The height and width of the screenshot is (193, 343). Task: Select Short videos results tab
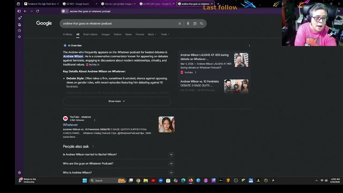(90, 34)
